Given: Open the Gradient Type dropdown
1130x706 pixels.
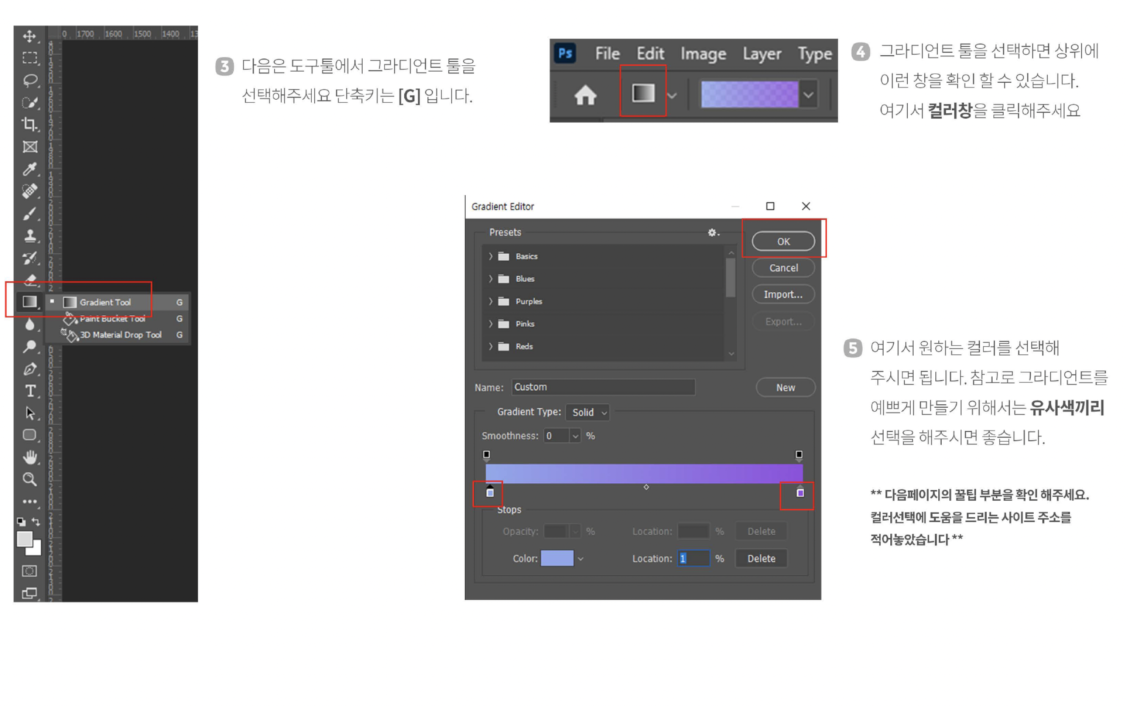Looking at the screenshot, I should tap(587, 412).
